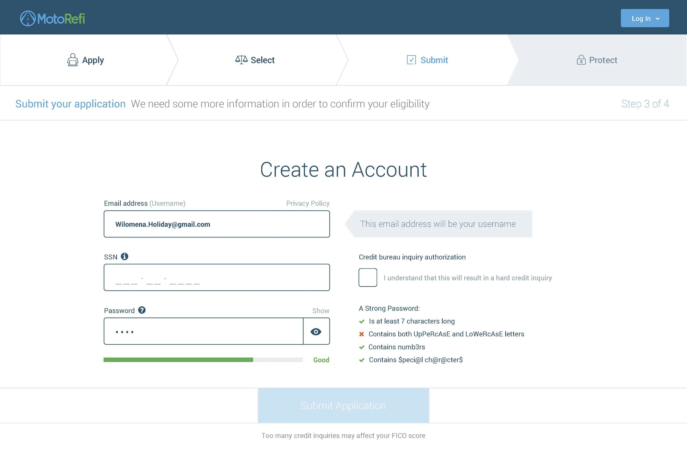The height and width of the screenshot is (472, 687).
Task: Click the Select step scales icon
Action: click(x=241, y=60)
